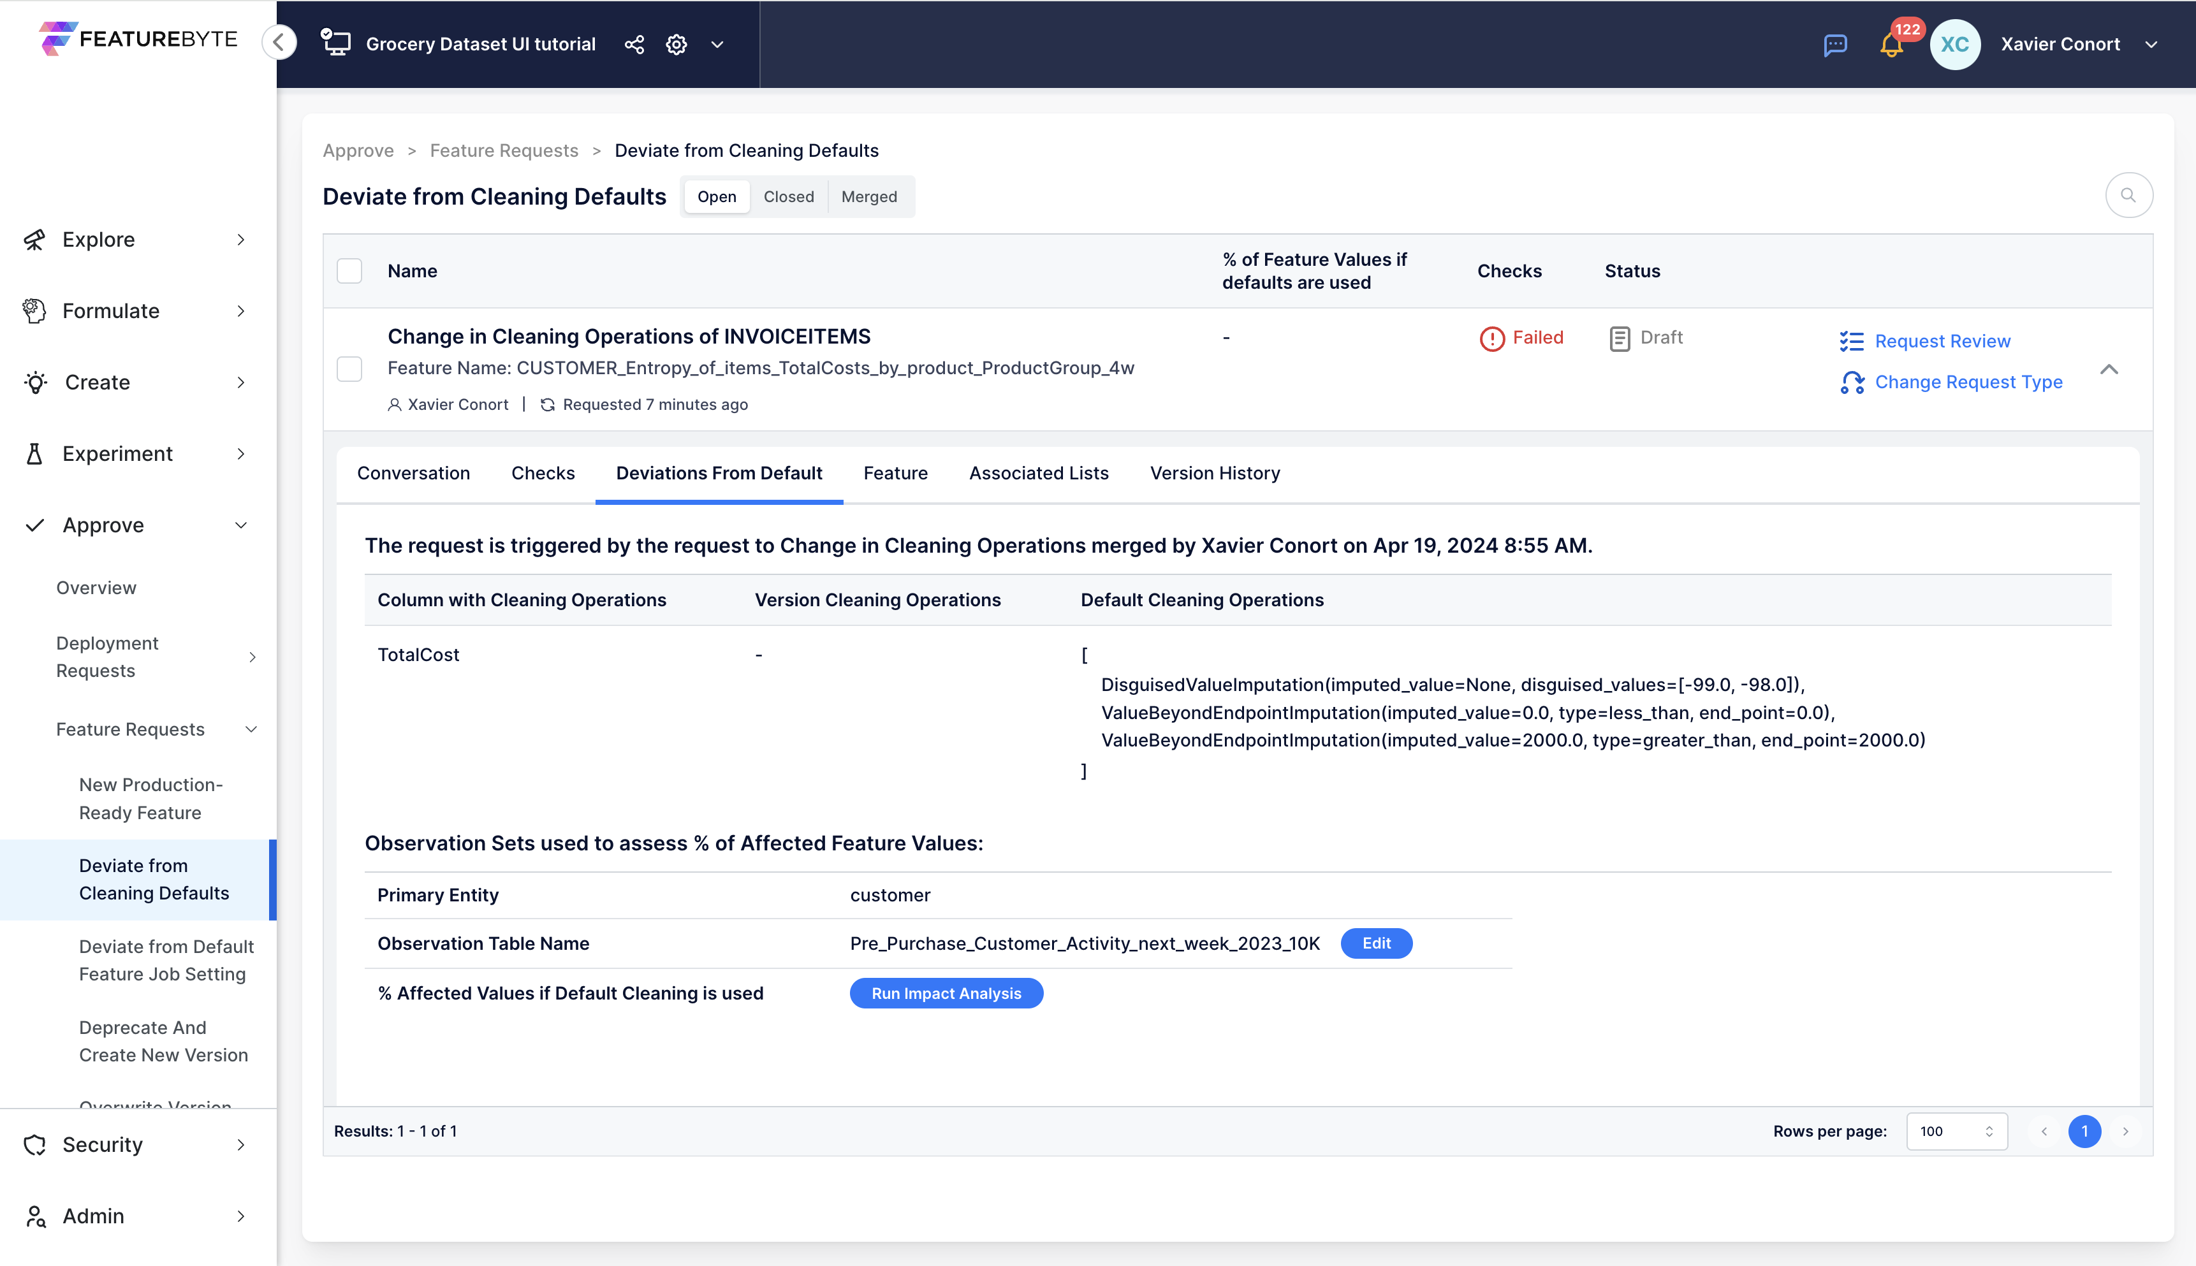Open Deprecate And Create New Version
Image resolution: width=2196 pixels, height=1266 pixels.
[163, 1041]
